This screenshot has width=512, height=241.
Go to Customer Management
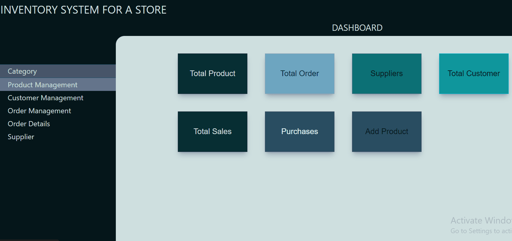[x=45, y=98]
